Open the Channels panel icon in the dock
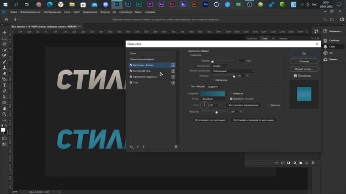This screenshot has width=346, height=194. click(325, 59)
